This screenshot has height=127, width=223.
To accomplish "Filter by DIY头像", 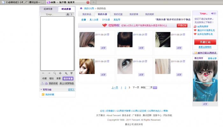I will click(106, 20).
